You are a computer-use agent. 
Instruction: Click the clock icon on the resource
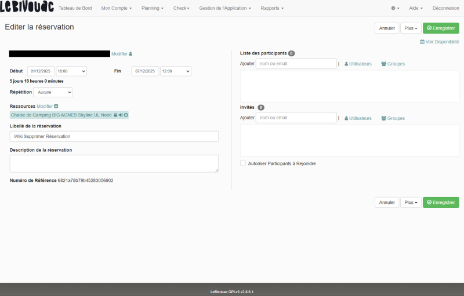(126, 115)
